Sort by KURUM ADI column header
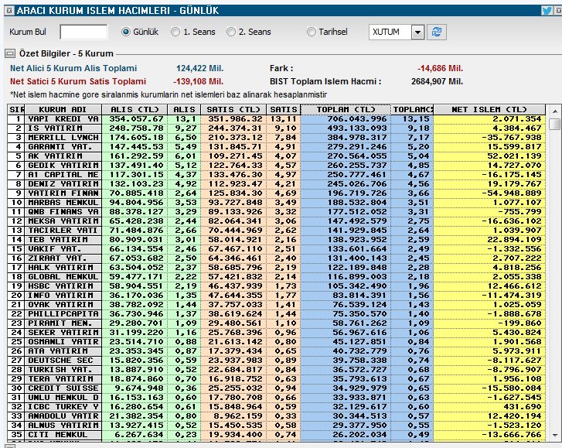 tap(63, 109)
